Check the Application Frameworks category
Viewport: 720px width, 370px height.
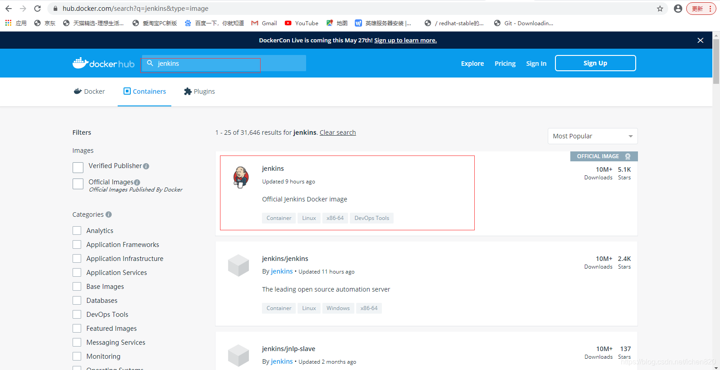coord(77,245)
